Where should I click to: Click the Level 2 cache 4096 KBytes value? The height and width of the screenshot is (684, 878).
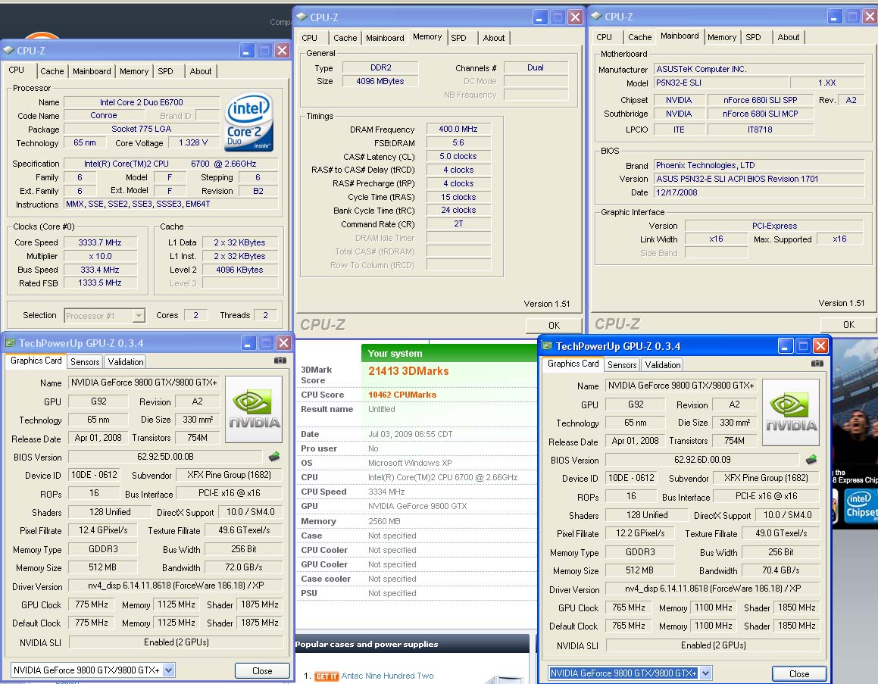point(239,270)
